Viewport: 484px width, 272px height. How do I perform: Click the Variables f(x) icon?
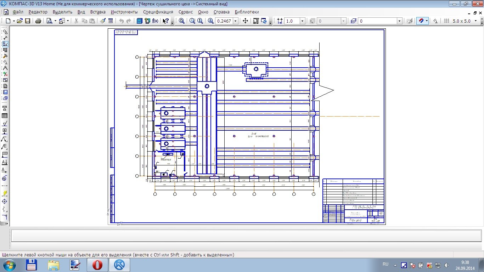[x=155, y=21]
